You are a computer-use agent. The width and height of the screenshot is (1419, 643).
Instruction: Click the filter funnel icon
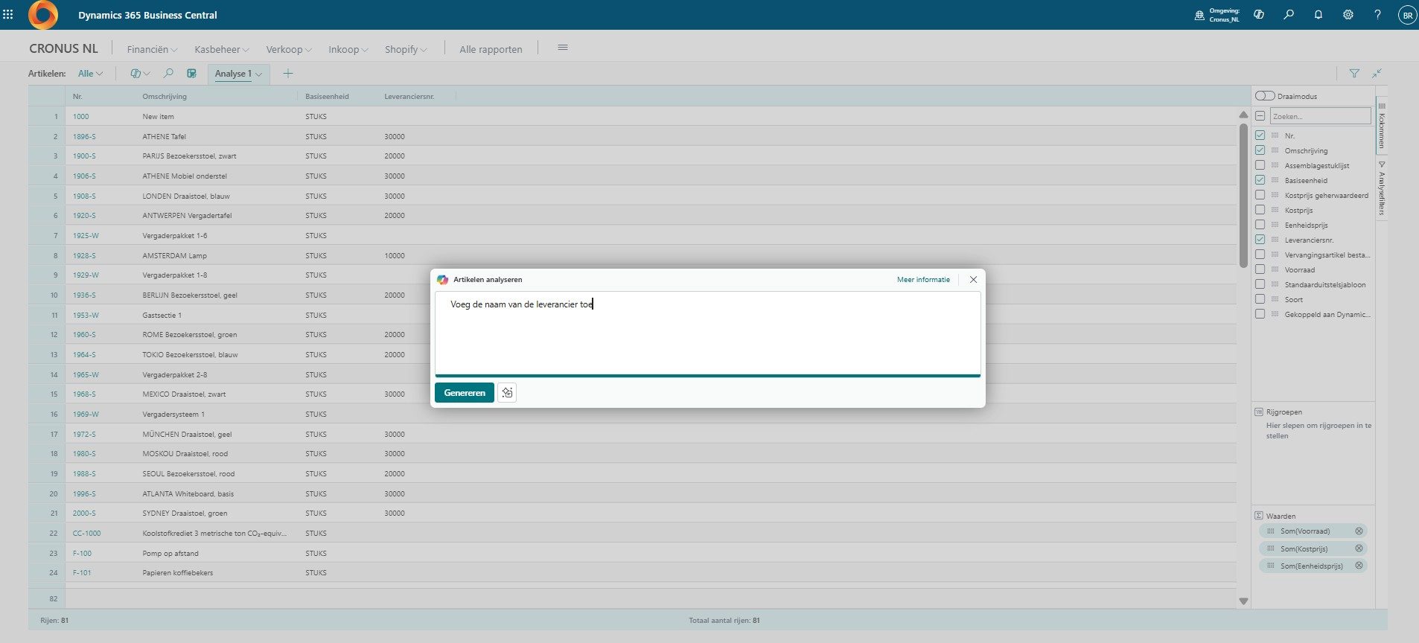(1354, 73)
